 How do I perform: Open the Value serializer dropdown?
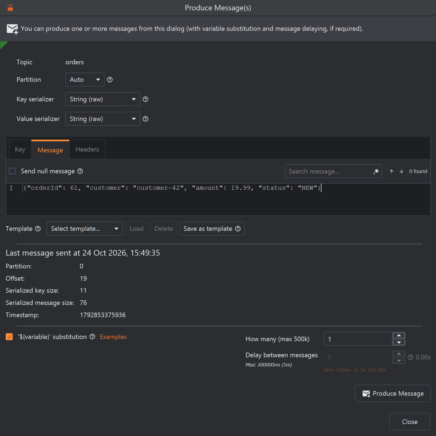[103, 119]
